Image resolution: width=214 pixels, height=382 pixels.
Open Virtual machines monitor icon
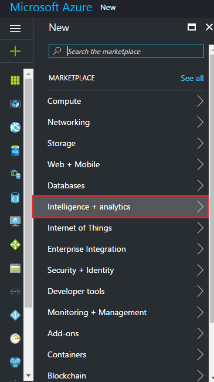click(15, 221)
